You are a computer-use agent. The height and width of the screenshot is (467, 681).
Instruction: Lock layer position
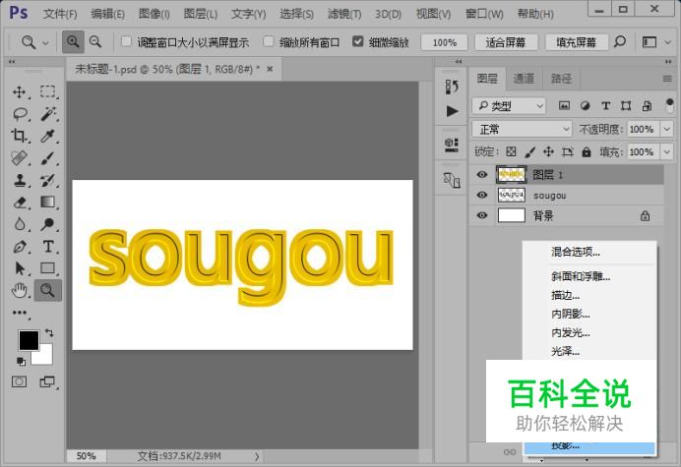548,151
